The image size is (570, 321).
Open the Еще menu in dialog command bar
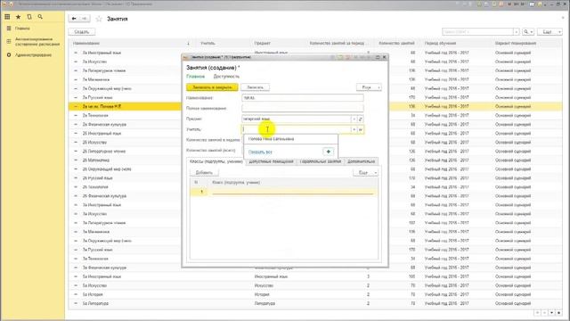[369, 87]
